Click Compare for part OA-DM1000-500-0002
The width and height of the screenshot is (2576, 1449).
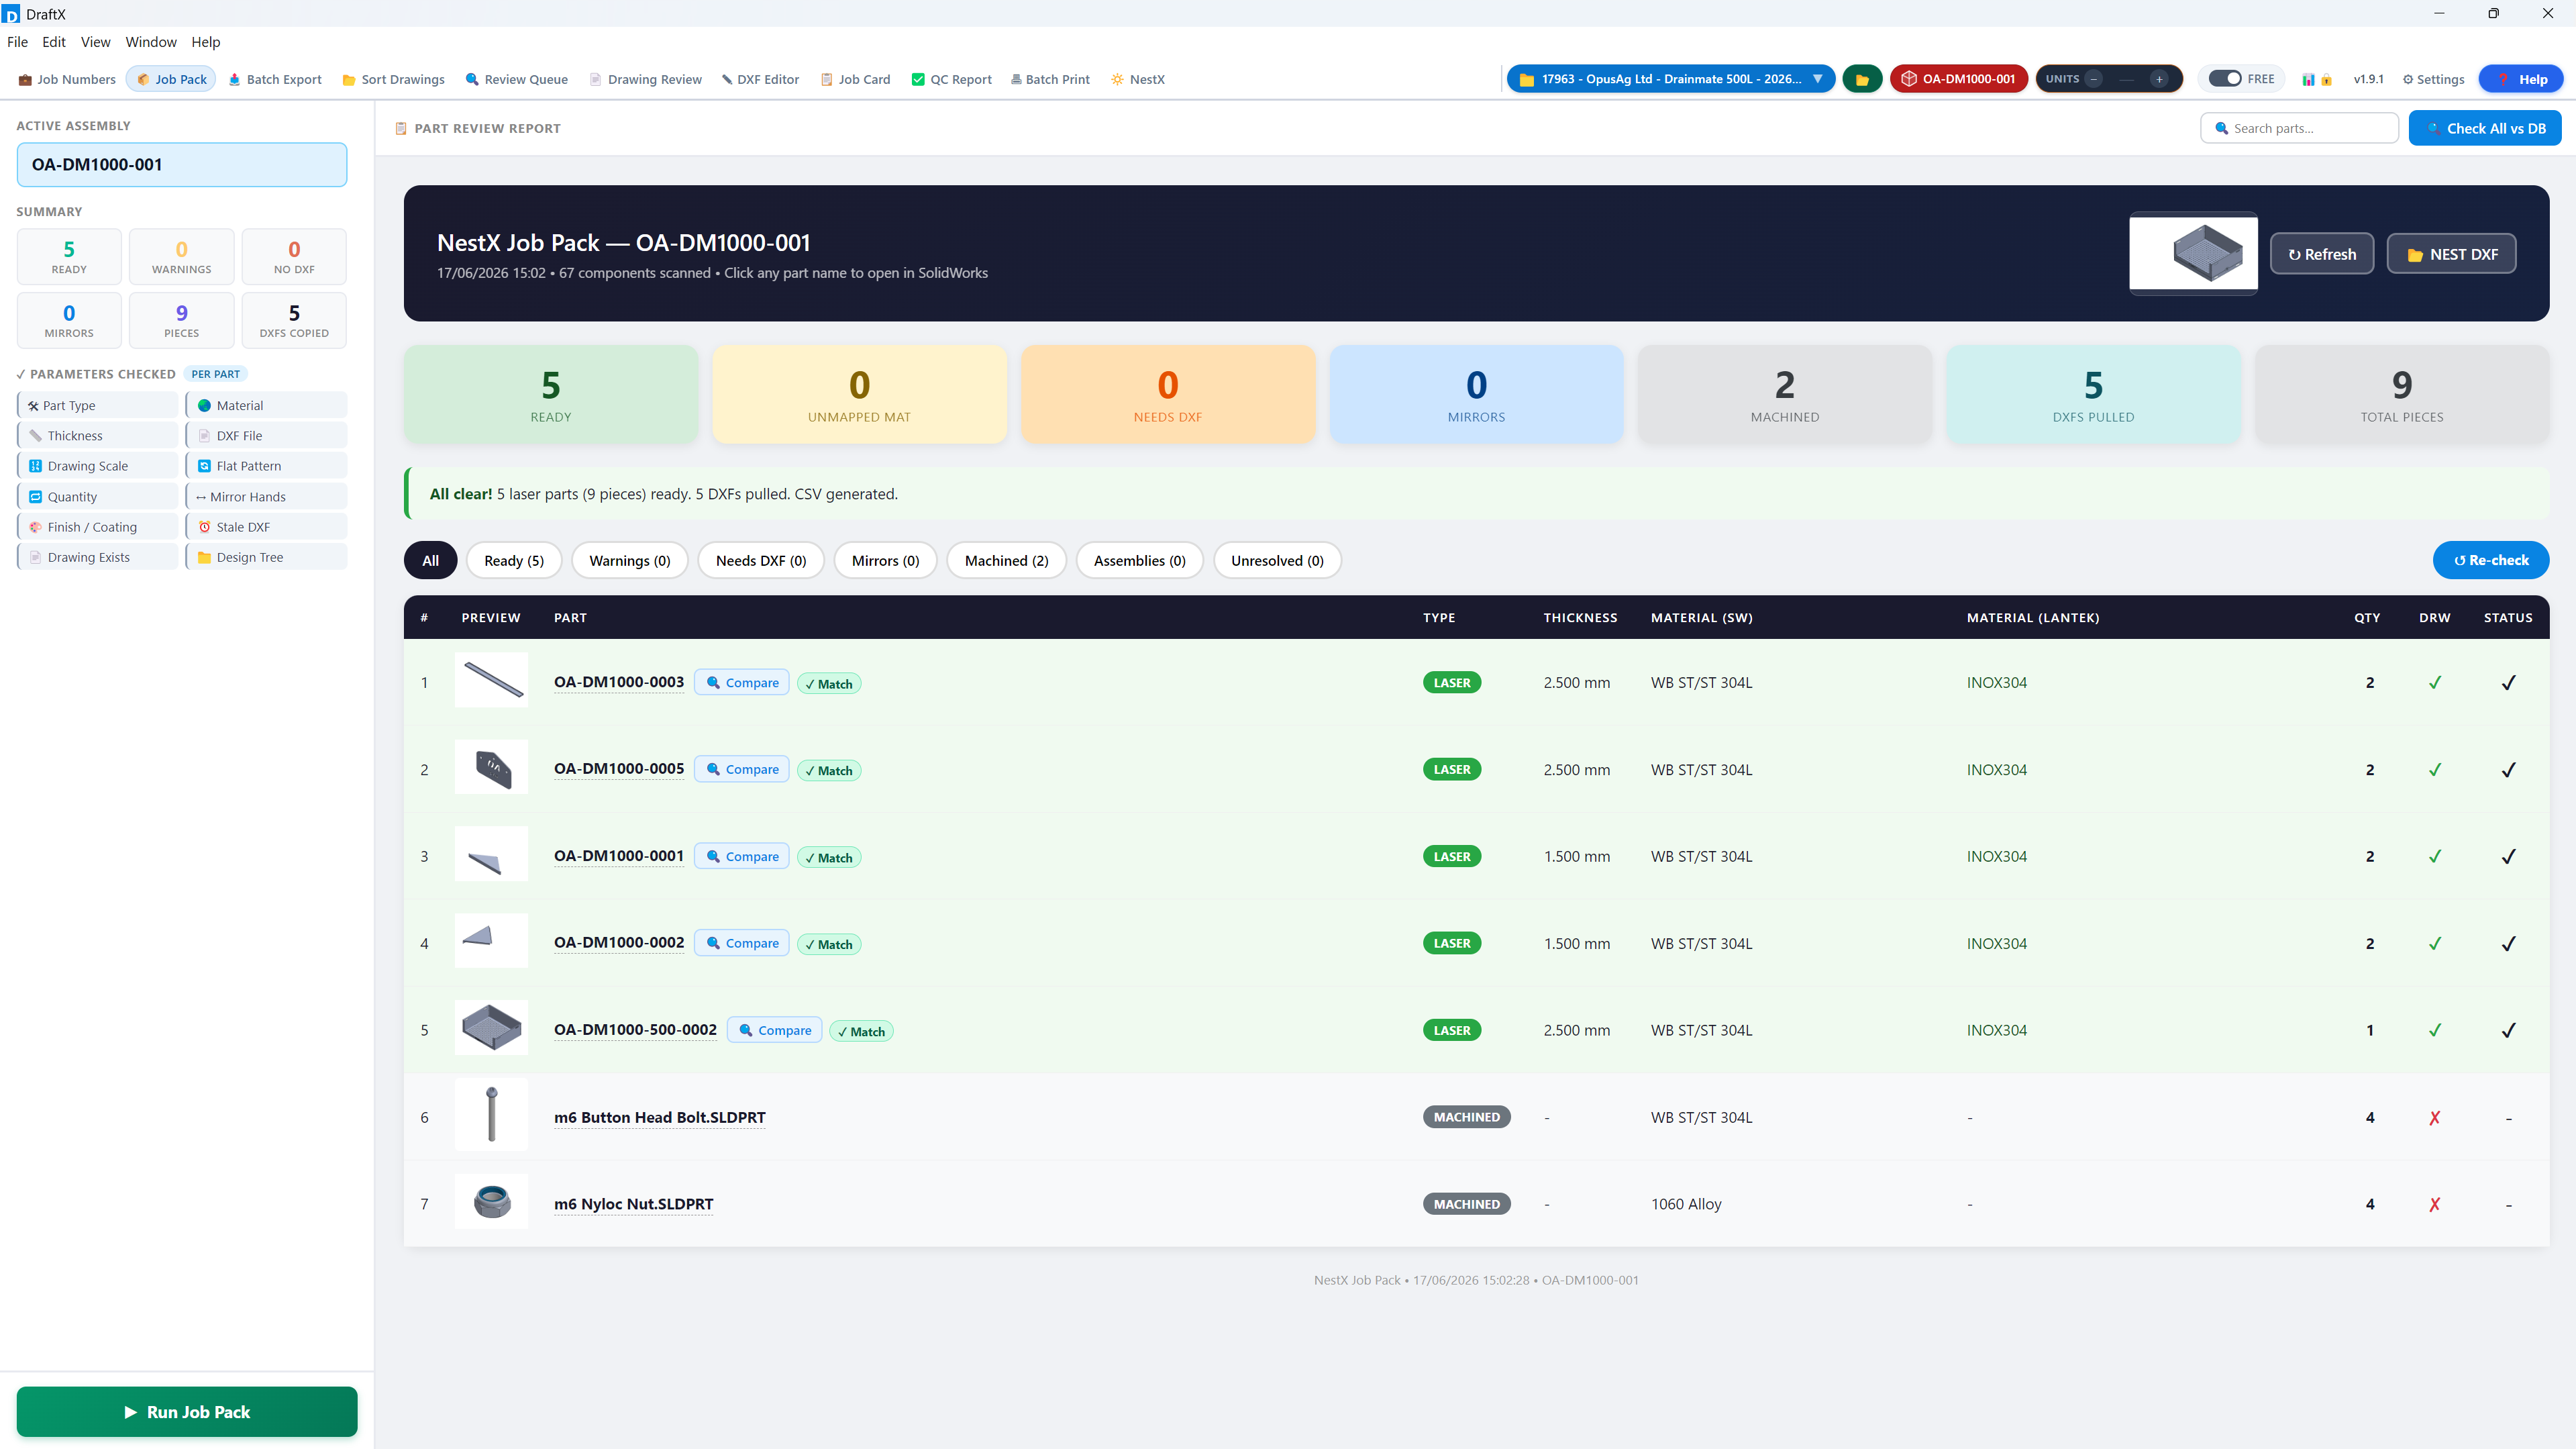[775, 1030]
